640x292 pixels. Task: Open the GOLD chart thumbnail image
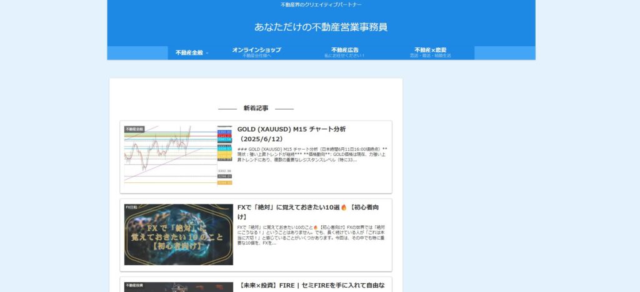pos(178,157)
